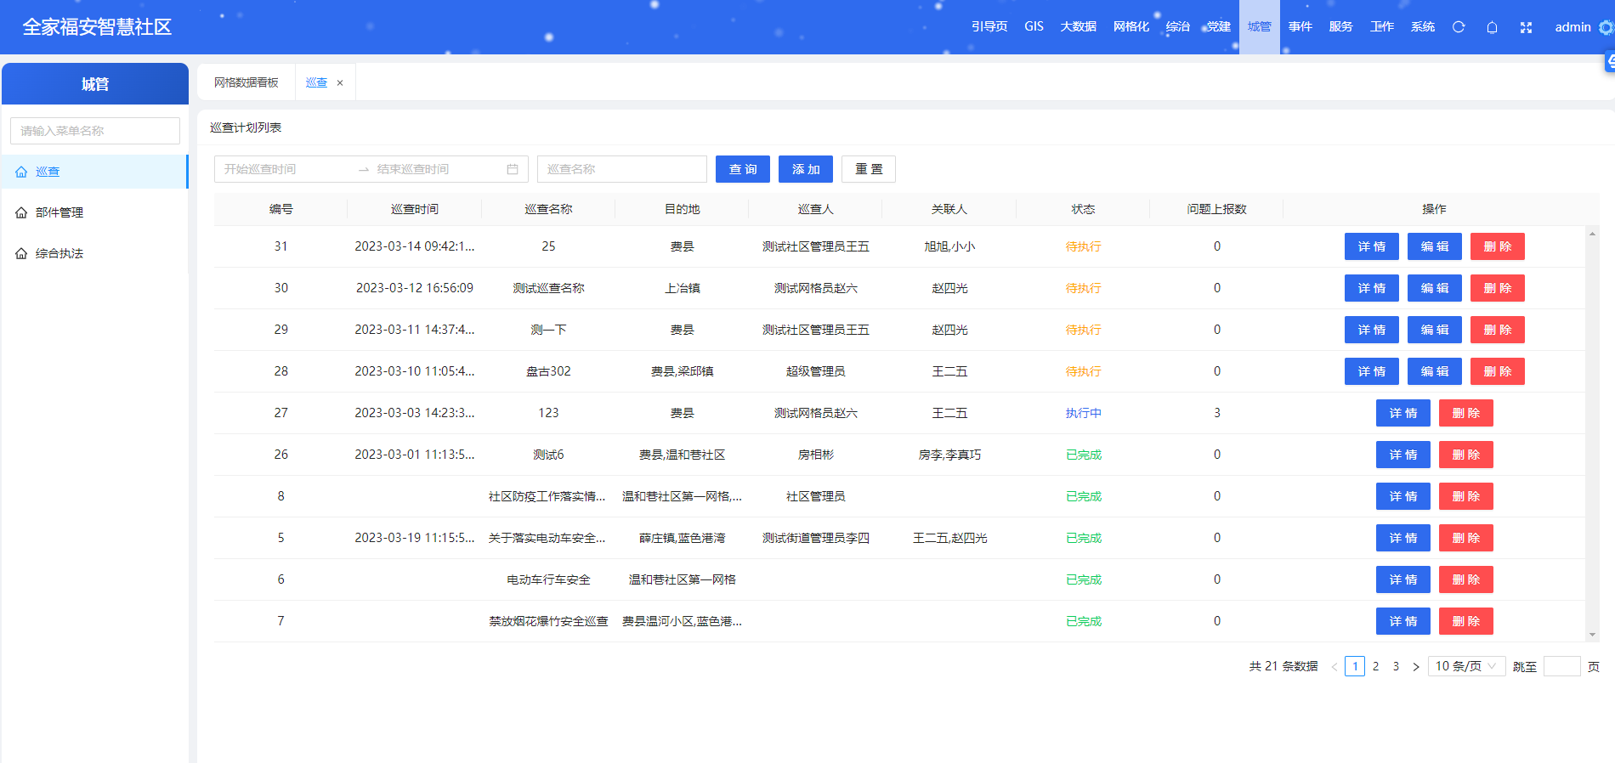
Task: Click 删除 for row 5
Action: pos(1466,538)
